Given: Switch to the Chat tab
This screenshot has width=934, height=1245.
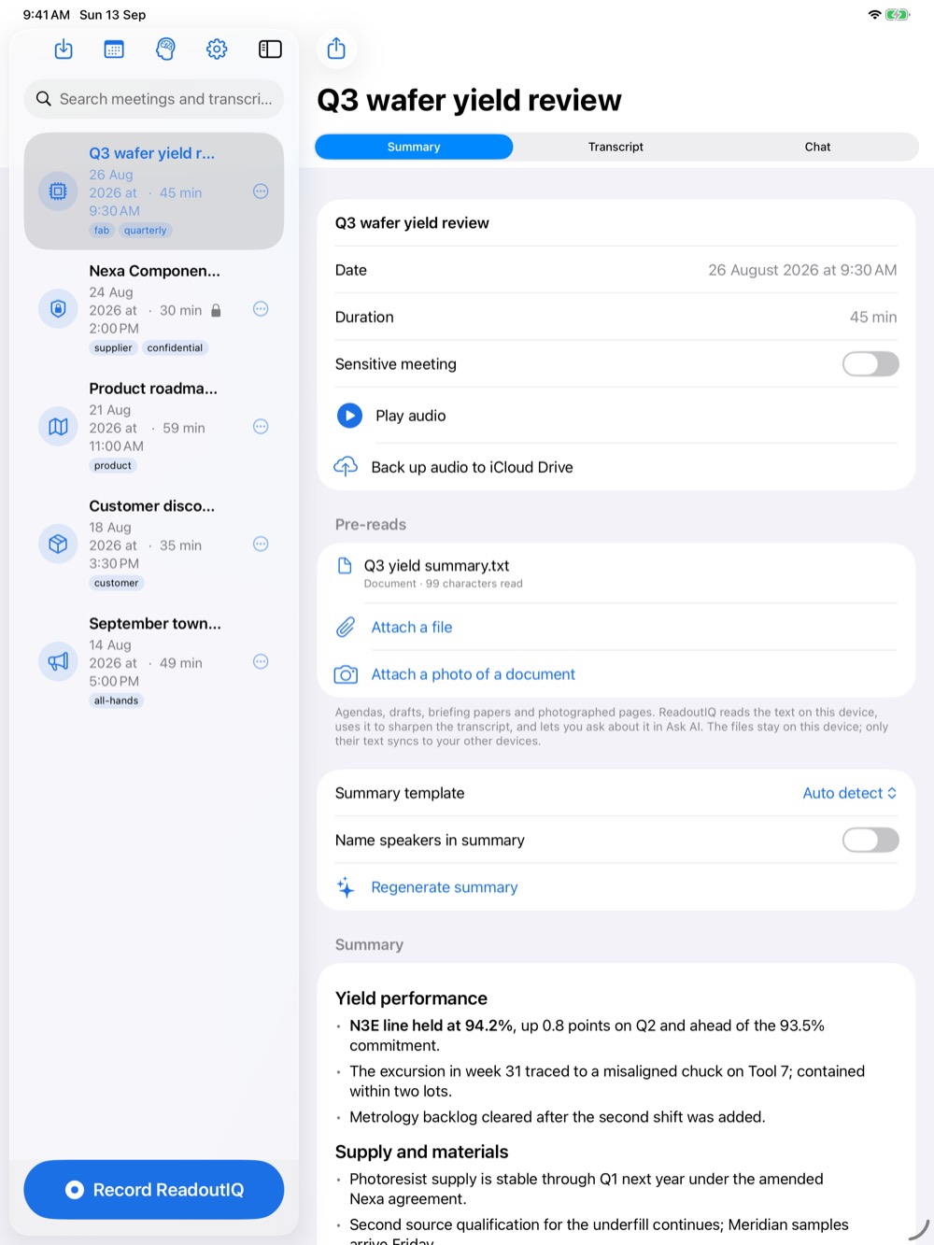Looking at the screenshot, I should [817, 147].
